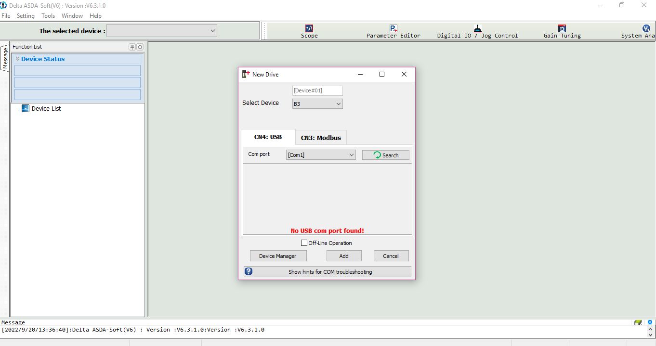Open the File menu

[x=6, y=15]
